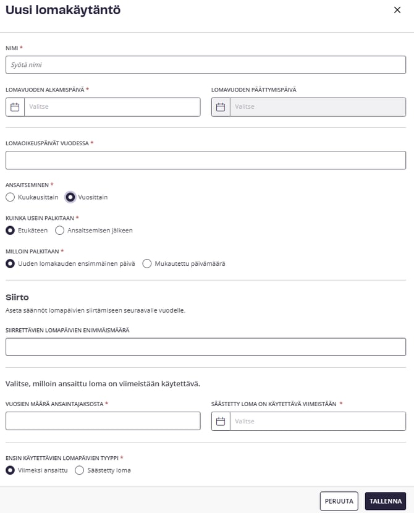Image resolution: width=414 pixels, height=513 pixels.
Task: Close the Uusi lomakäytäntö dialog
Action: click(x=397, y=10)
